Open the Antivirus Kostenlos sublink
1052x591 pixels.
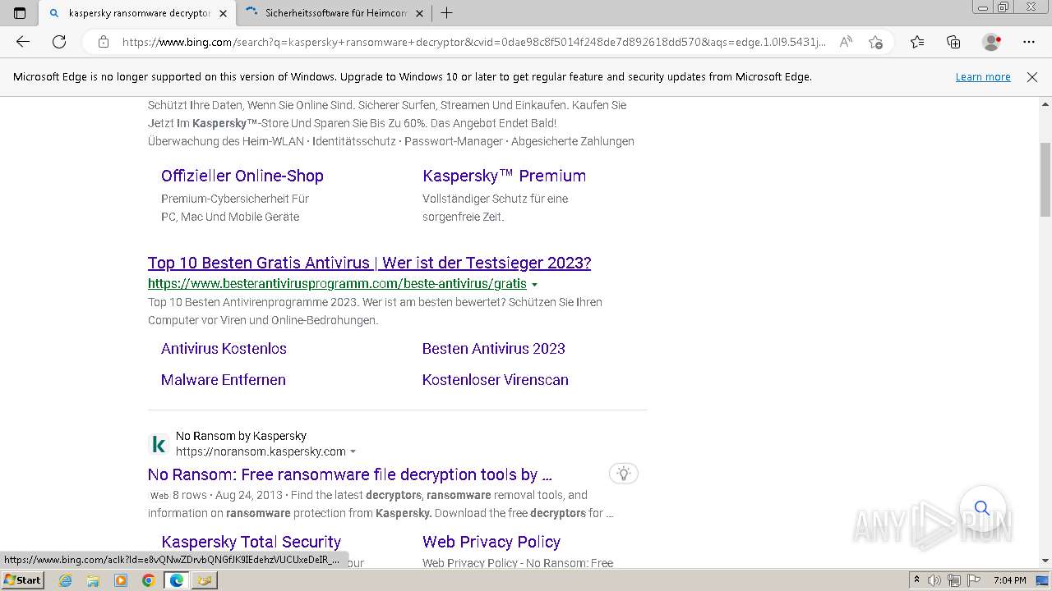(x=224, y=349)
